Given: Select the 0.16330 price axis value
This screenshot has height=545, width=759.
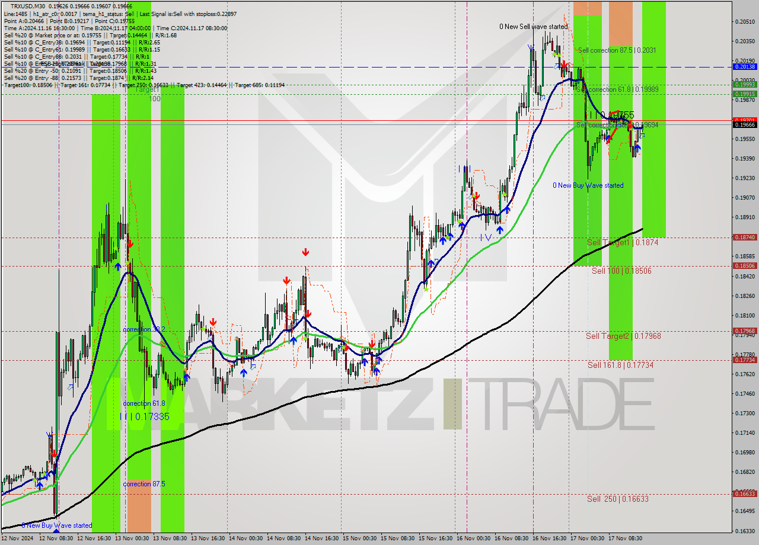Looking at the screenshot, I should (x=745, y=531).
